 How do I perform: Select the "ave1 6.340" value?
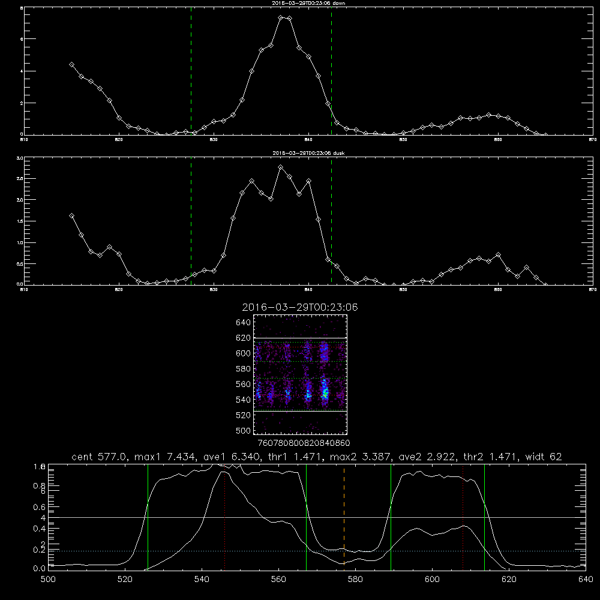click(230, 457)
